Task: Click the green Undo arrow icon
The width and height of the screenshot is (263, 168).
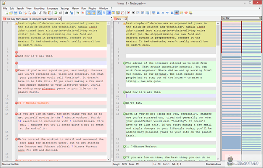Action: point(56,13)
